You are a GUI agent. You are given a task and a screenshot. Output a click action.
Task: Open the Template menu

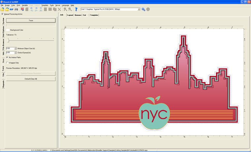pyautogui.click(x=45, y=5)
